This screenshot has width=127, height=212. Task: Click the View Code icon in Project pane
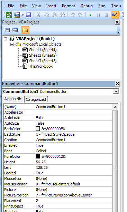tap(7, 30)
